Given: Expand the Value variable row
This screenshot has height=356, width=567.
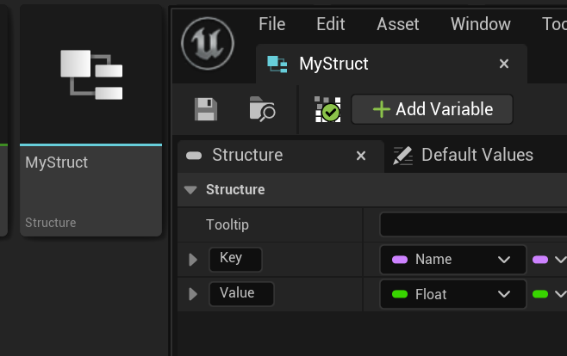Looking at the screenshot, I should click(x=193, y=294).
